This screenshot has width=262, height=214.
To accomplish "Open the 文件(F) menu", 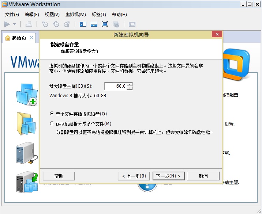I will tap(12, 15).
